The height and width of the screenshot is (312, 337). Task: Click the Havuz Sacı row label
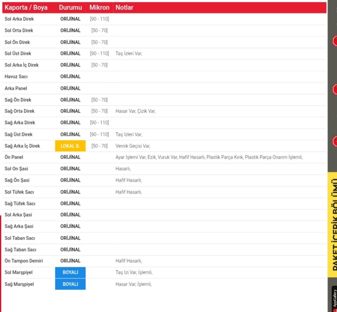[16, 77]
